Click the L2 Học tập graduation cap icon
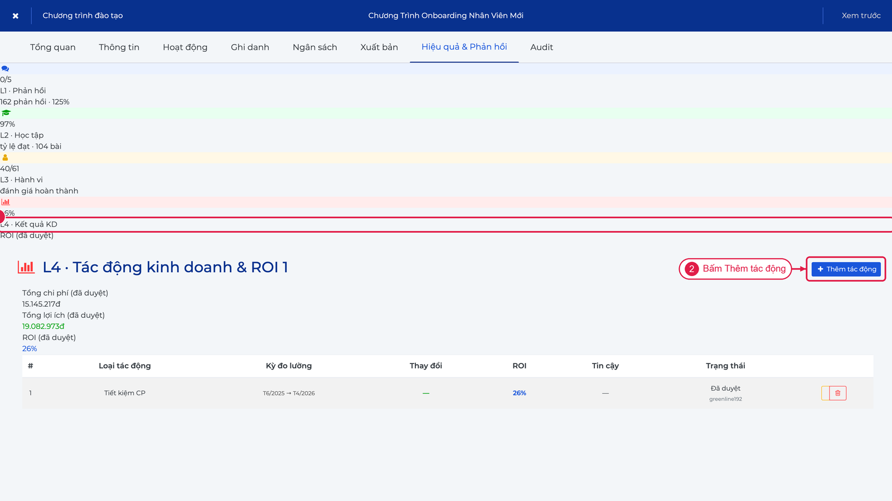The image size is (892, 501). pyautogui.click(x=6, y=113)
